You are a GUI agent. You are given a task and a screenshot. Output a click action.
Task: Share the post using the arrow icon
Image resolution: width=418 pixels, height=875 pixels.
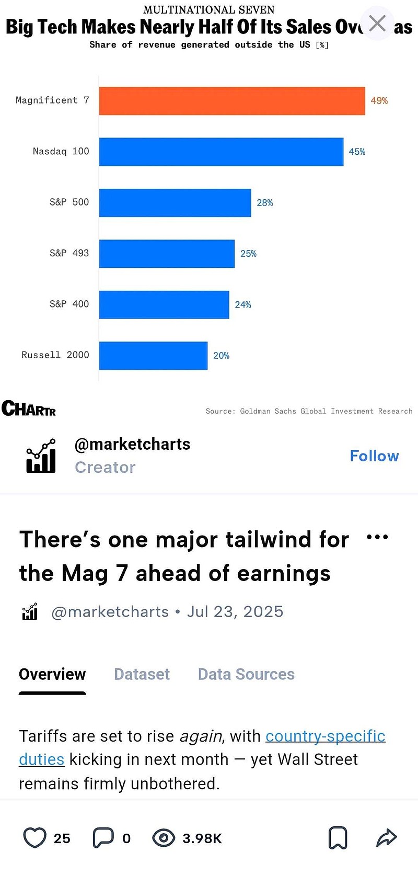387,838
